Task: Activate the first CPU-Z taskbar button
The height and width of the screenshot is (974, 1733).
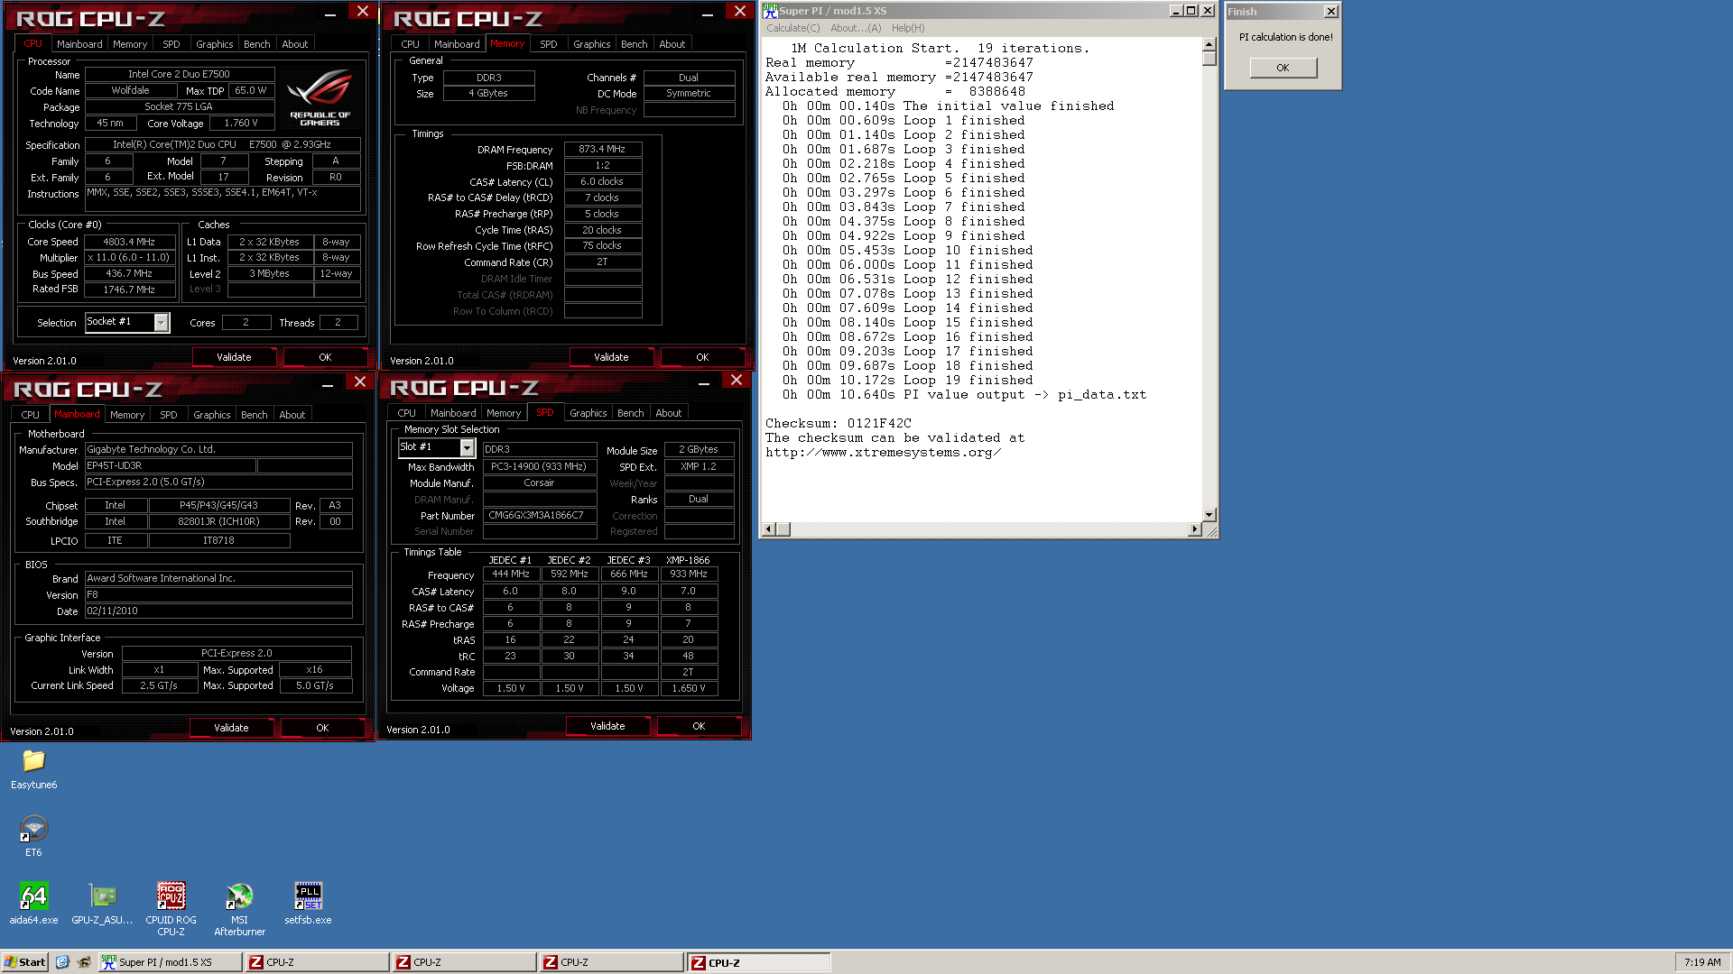Action: tap(317, 962)
